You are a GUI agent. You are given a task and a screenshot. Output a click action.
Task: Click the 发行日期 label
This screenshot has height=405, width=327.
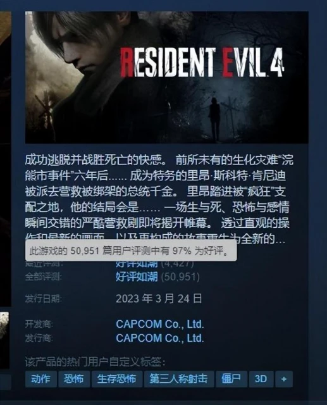(44, 299)
